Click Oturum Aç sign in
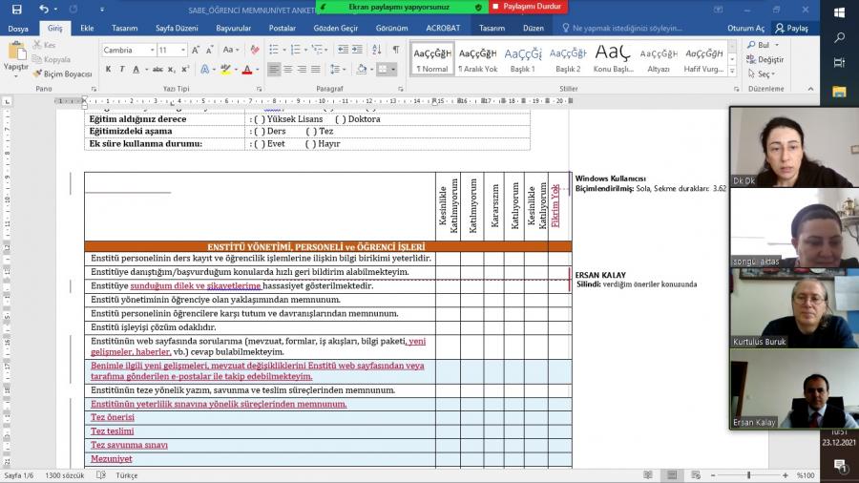The image size is (859, 483). [745, 28]
